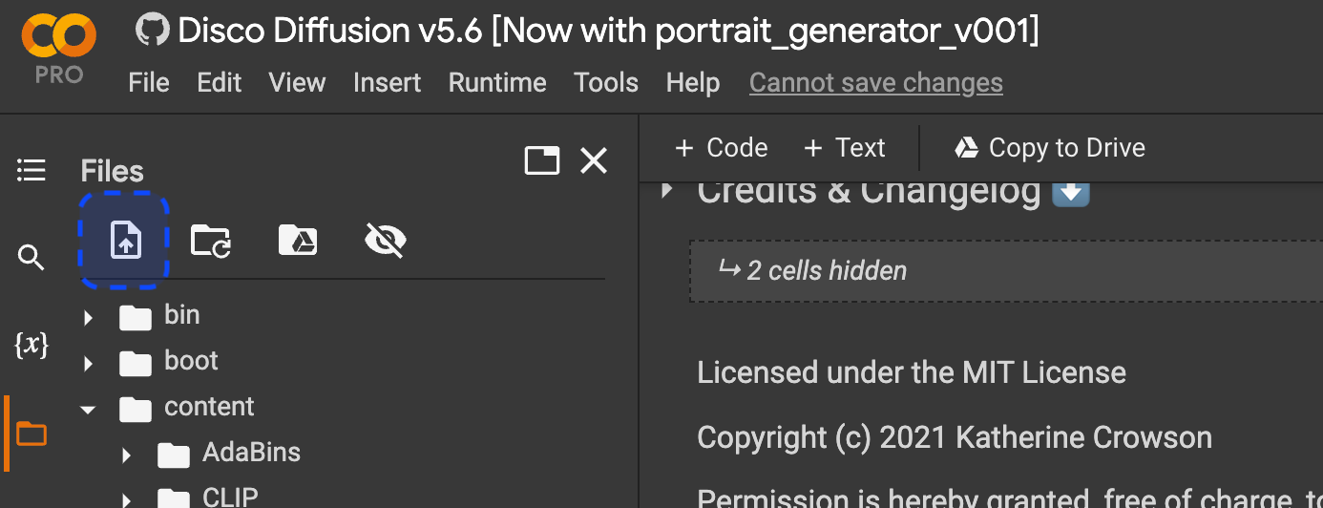The image size is (1323, 508).
Task: Open the Runtime menu
Action: click(497, 83)
